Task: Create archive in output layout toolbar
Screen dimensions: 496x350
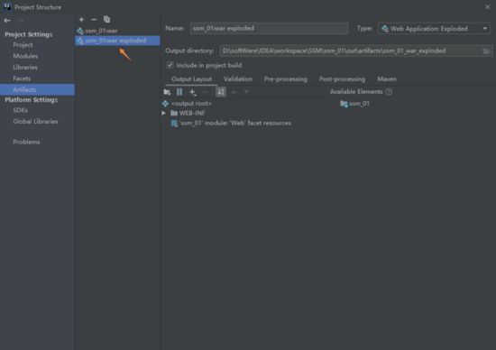Action: click(x=179, y=92)
